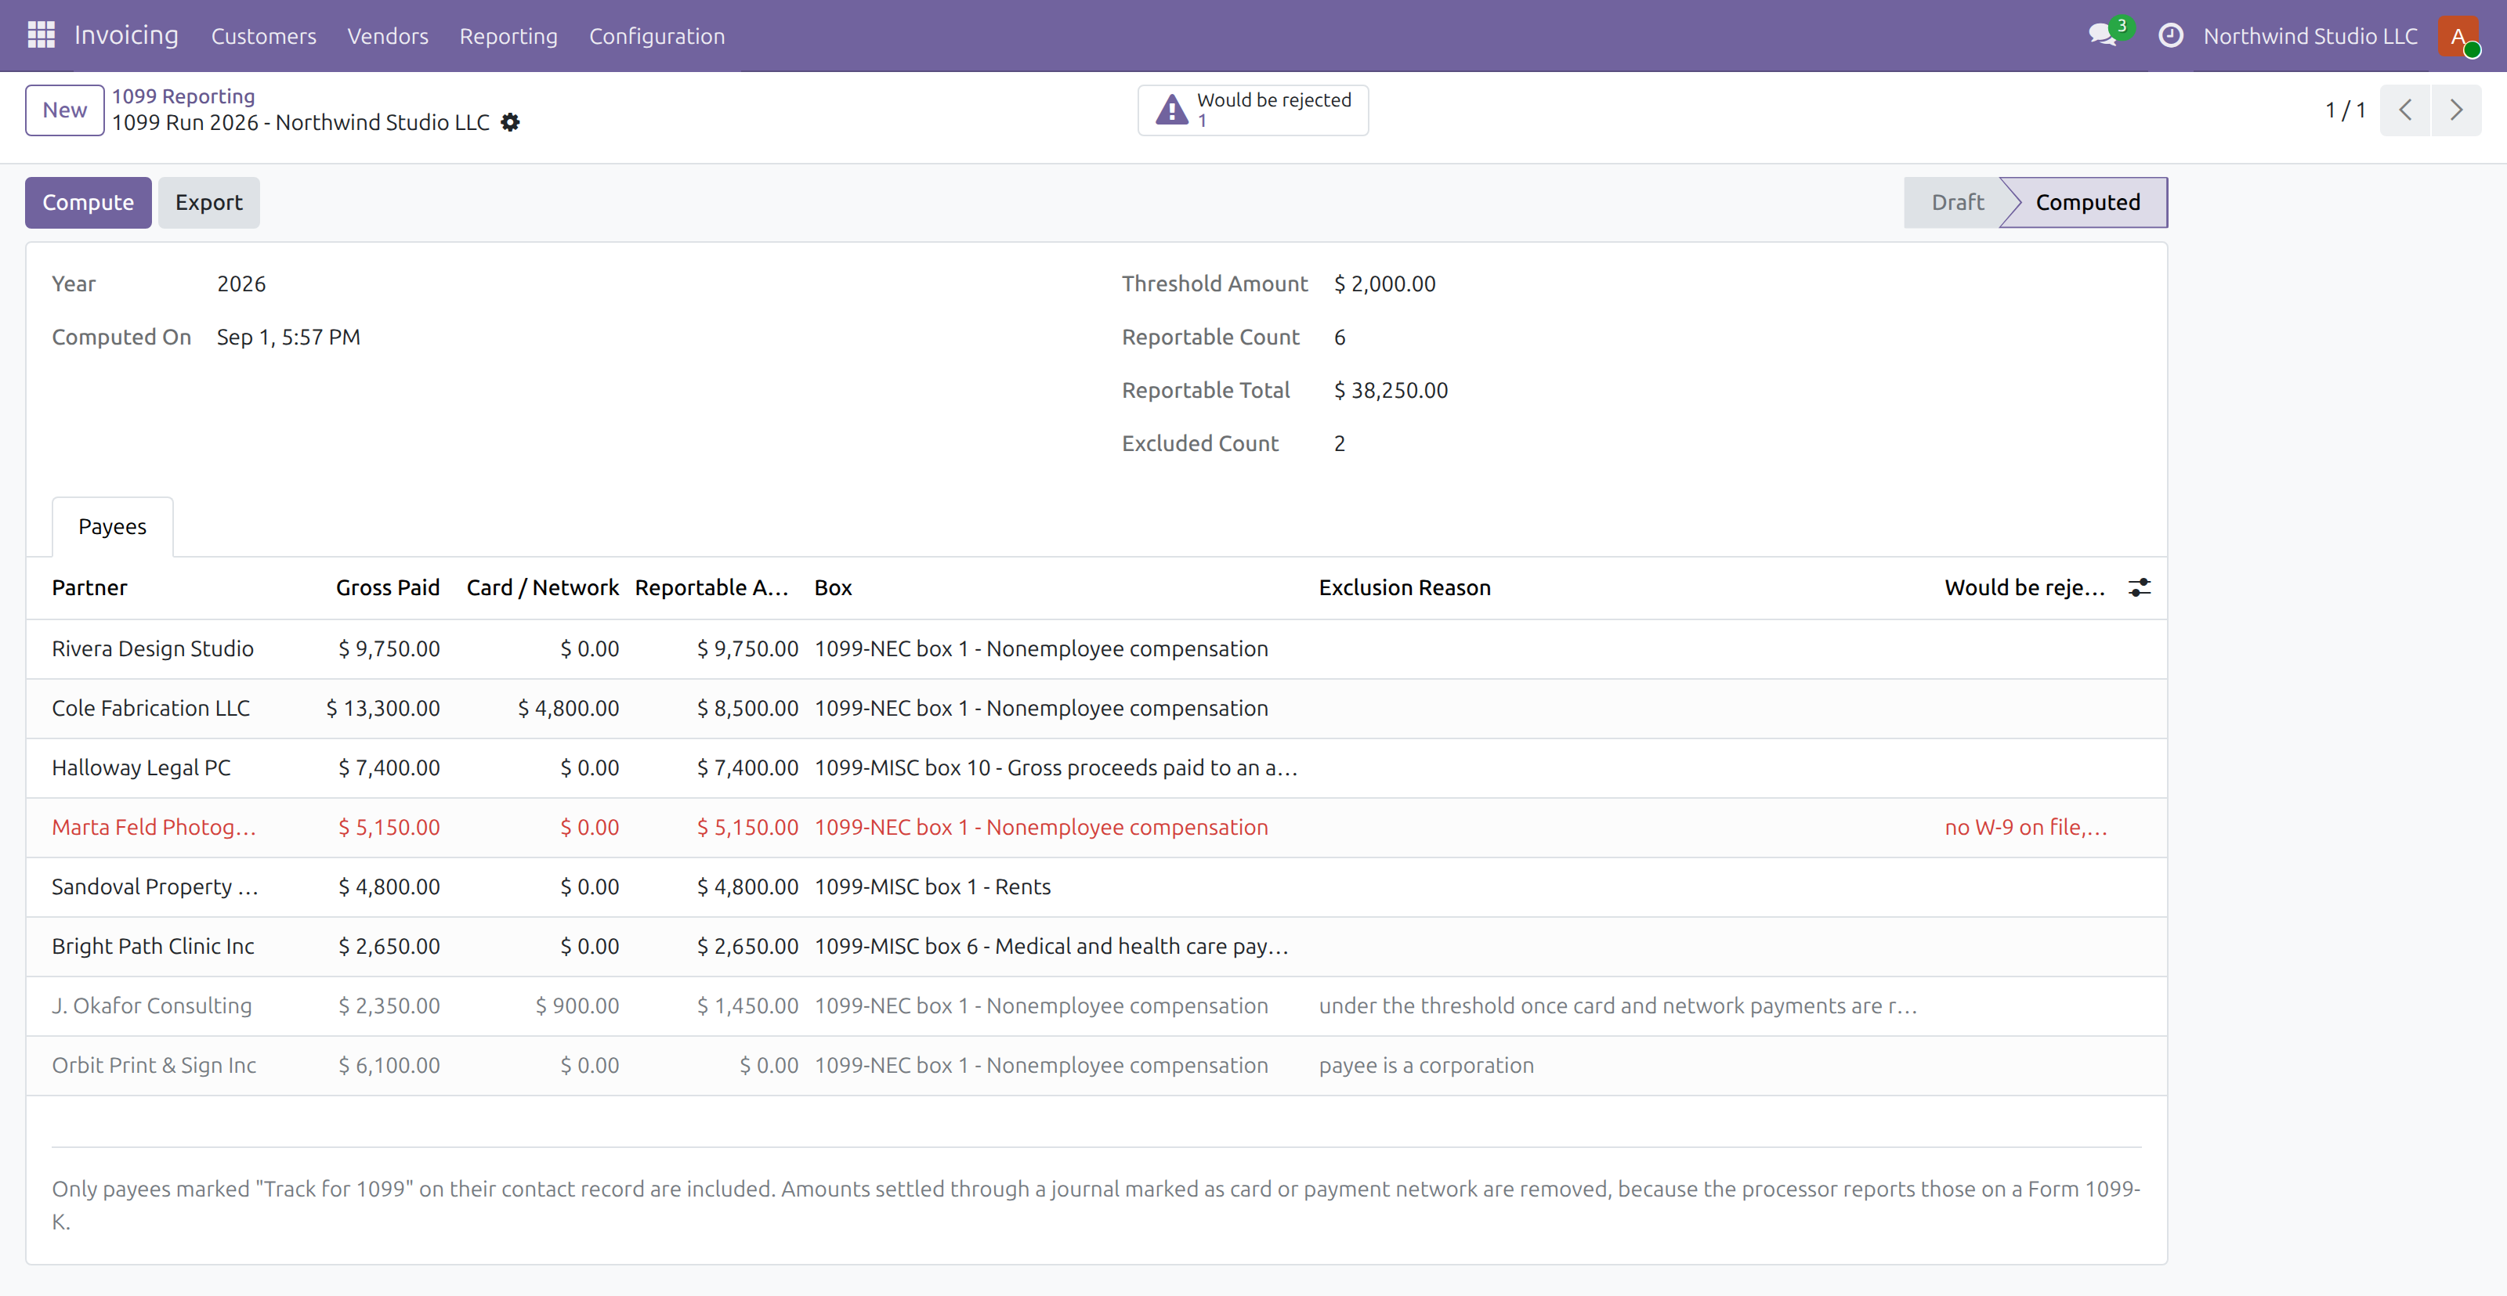Open the Reporting menu

[508, 36]
